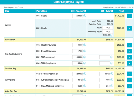The height and width of the screenshot is (96, 134).
Task: Edit Hours field showing 10.00
Action: click(x=108, y=28)
